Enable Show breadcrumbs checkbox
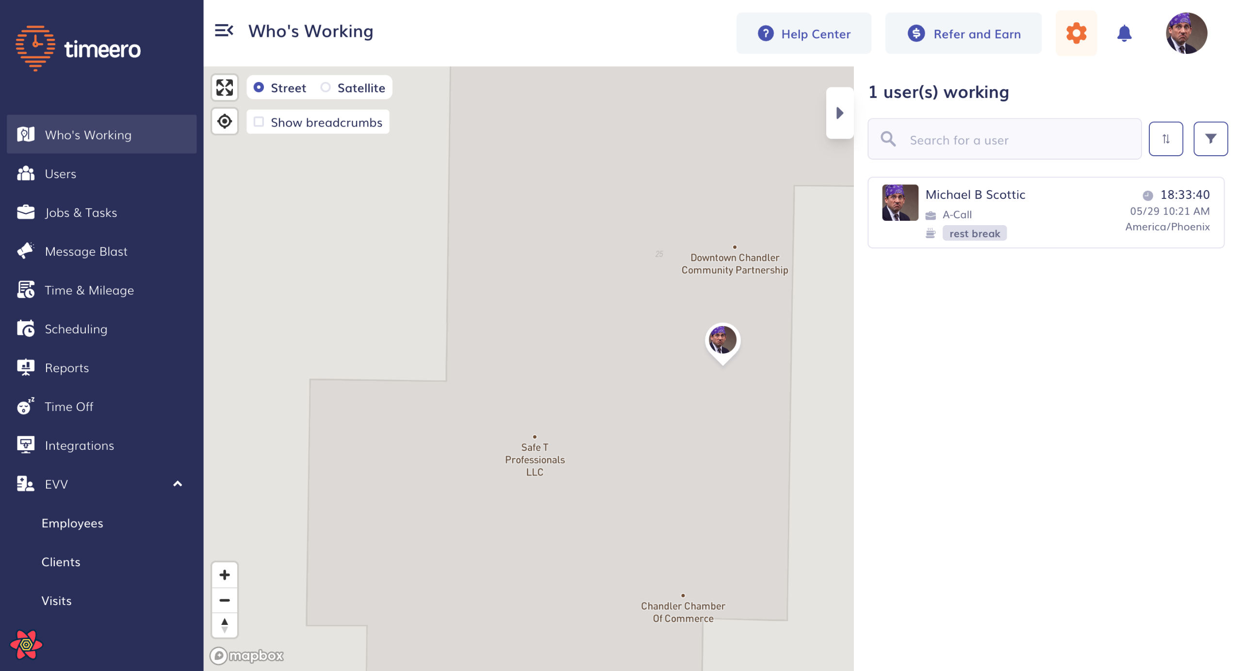Image resolution: width=1242 pixels, height=671 pixels. click(259, 122)
